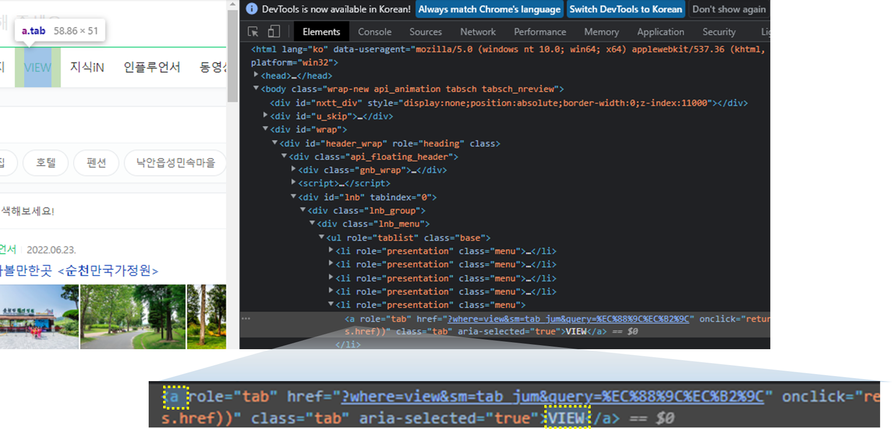893x429 pixels.
Task: Expand the gnb_wrap div node
Action: [x=293, y=169]
